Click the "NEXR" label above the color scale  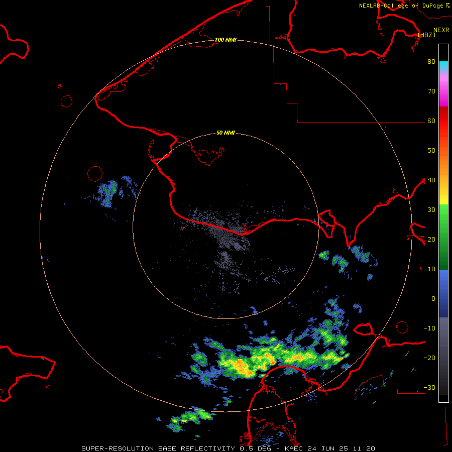click(441, 30)
